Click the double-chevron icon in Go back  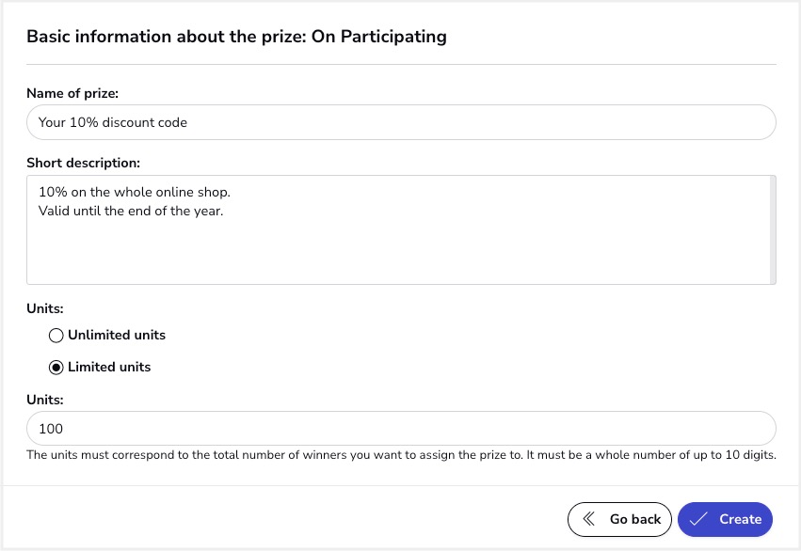click(x=589, y=519)
